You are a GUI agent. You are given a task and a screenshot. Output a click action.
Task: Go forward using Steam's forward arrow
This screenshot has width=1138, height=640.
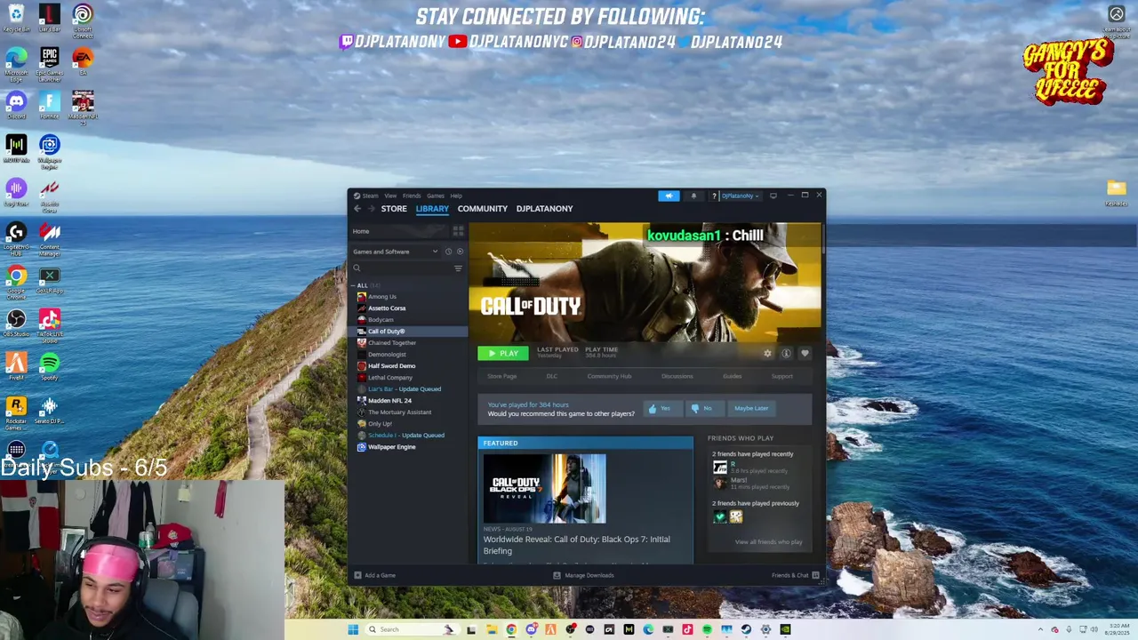point(371,209)
